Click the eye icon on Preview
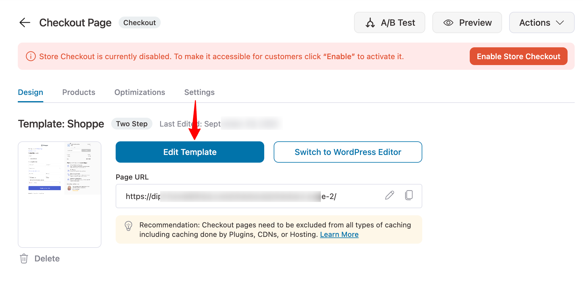The height and width of the screenshot is (283, 583). point(448,23)
